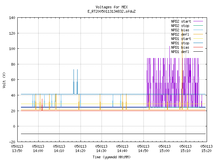The image size is (213, 160).
Task: Click the 14:50 x-axis time label
Action: pyautogui.click(x=143, y=151)
